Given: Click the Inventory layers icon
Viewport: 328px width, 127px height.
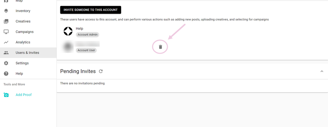Looking at the screenshot, I should [x=6, y=11].
